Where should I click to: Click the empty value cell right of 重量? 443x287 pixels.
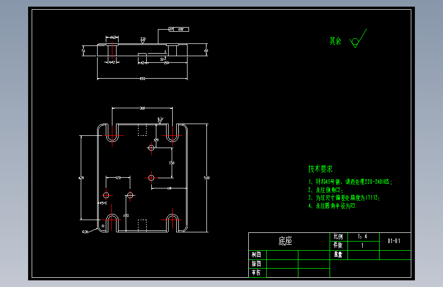363,254
